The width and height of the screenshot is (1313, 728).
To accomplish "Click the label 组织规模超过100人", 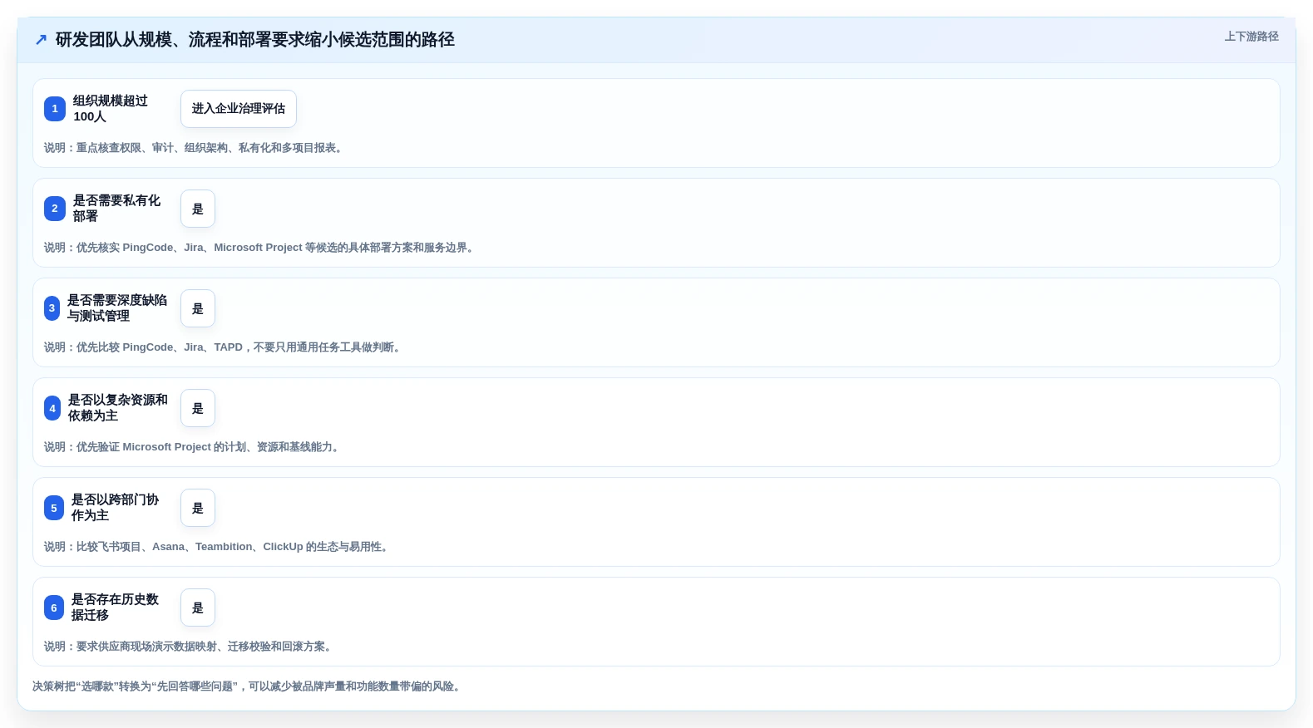I will click(111, 109).
